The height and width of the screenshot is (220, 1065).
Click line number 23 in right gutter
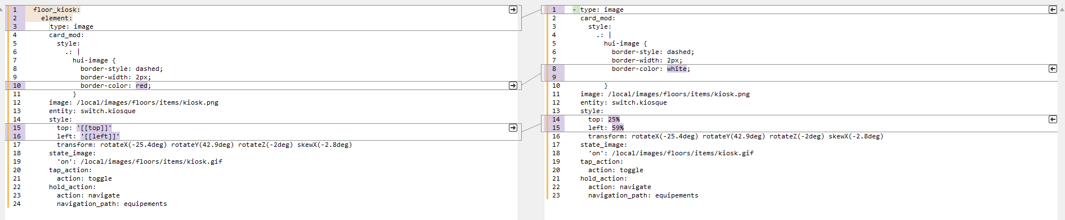pos(556,195)
